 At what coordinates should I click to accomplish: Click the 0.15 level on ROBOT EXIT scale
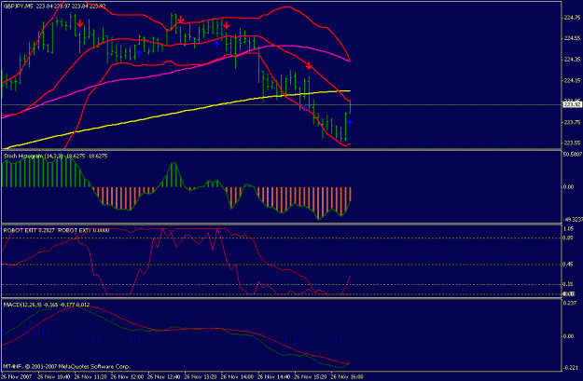point(569,284)
